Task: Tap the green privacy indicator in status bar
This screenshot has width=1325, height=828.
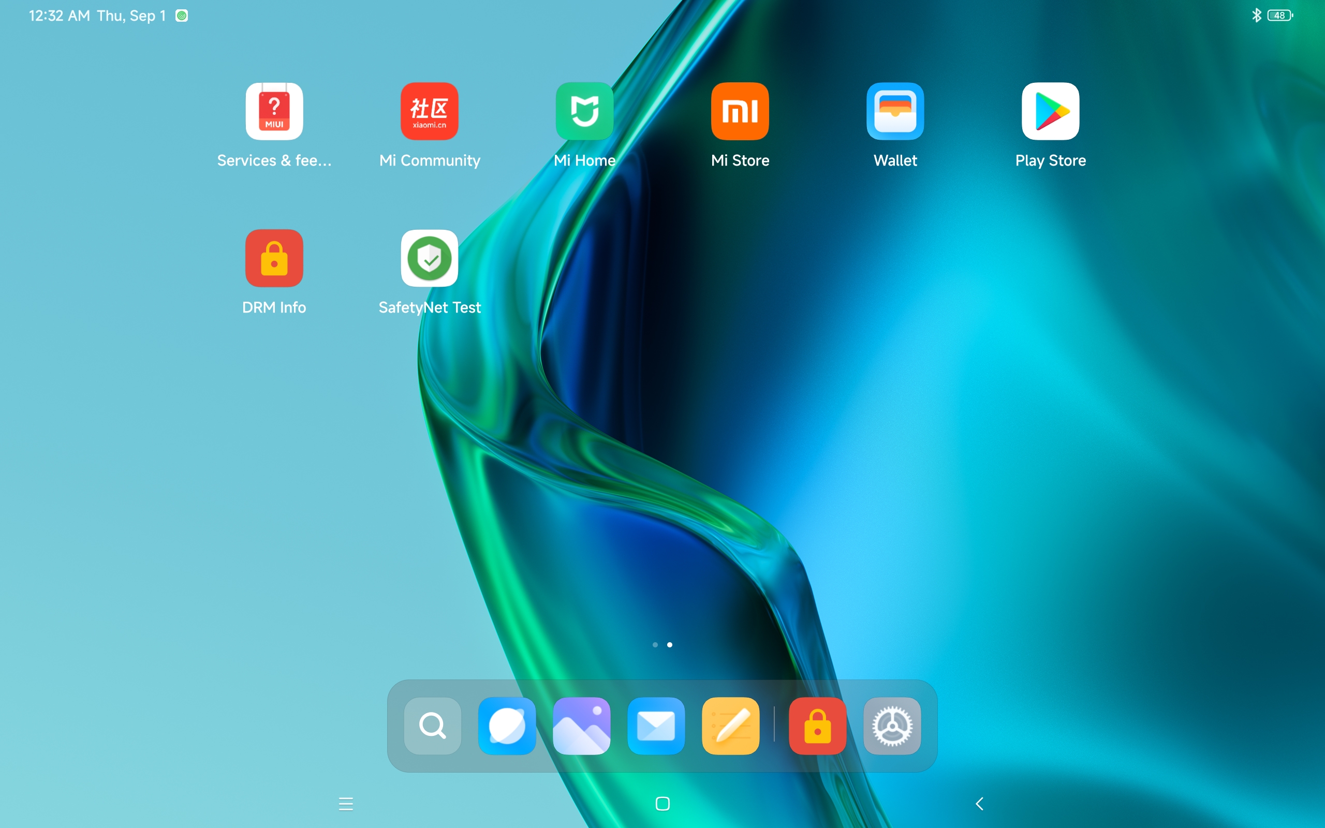Action: [182, 16]
